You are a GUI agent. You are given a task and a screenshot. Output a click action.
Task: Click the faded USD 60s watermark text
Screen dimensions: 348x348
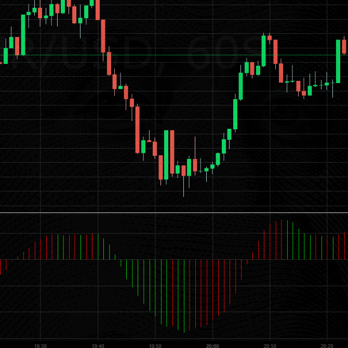point(130,55)
